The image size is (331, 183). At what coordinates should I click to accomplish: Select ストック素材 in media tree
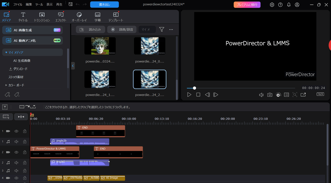pyautogui.click(x=16, y=77)
